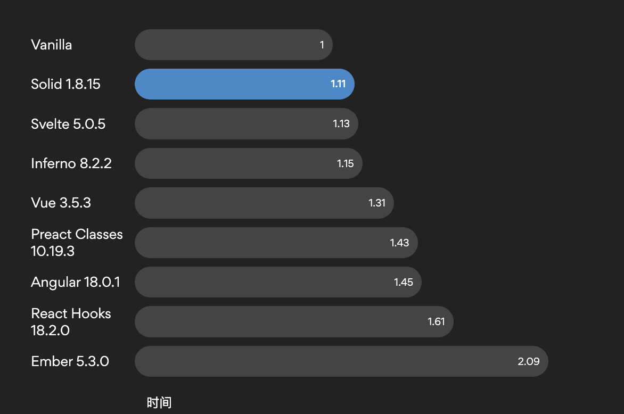The height and width of the screenshot is (414, 624).
Task: Click the Preact Classes label text
Action: click(77, 234)
